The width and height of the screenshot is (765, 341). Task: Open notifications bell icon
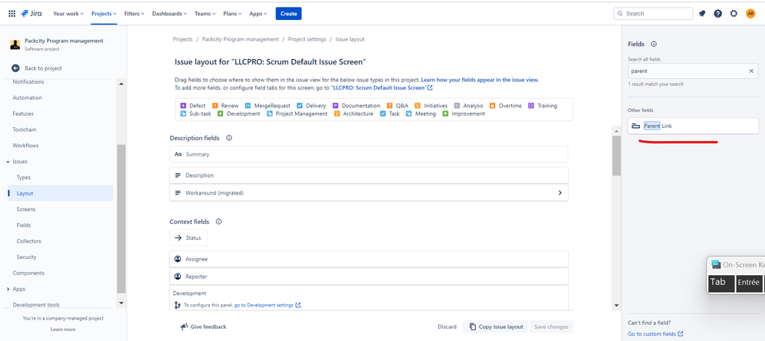tap(702, 14)
